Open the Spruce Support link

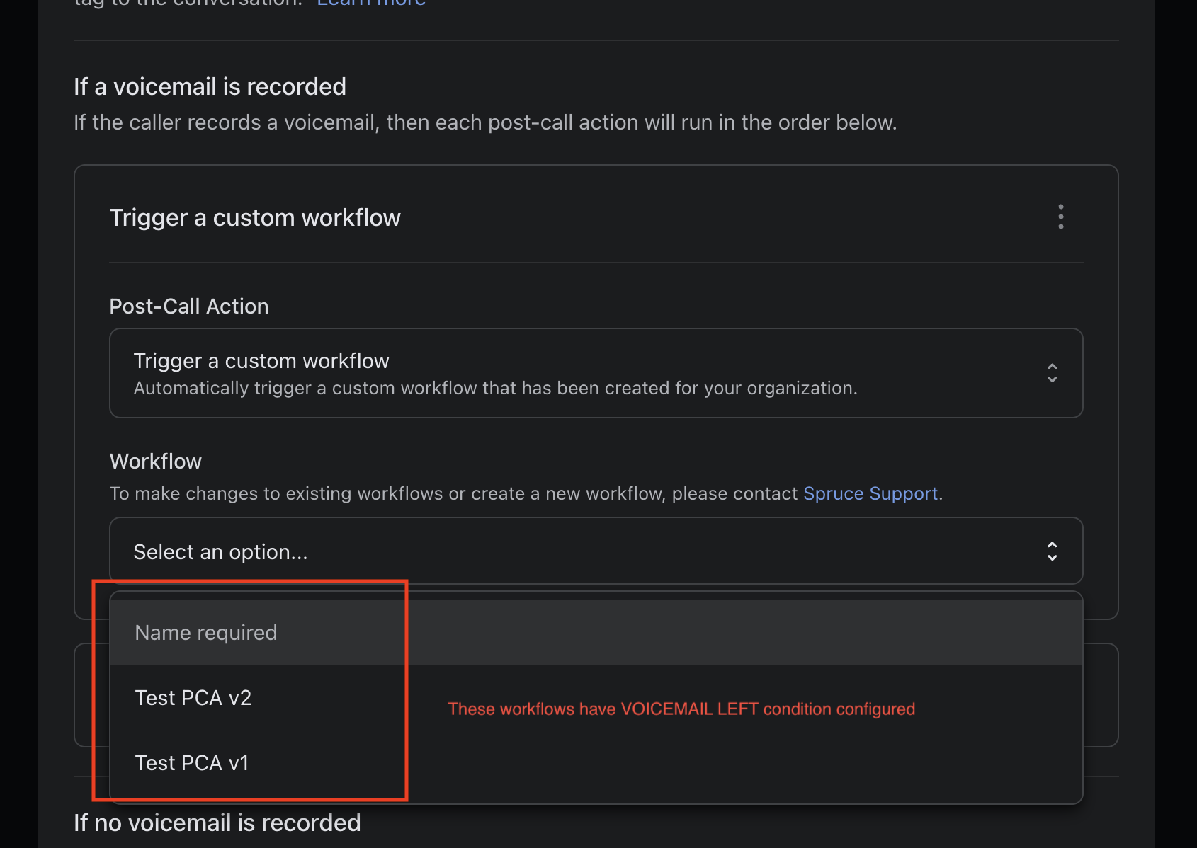tap(870, 493)
